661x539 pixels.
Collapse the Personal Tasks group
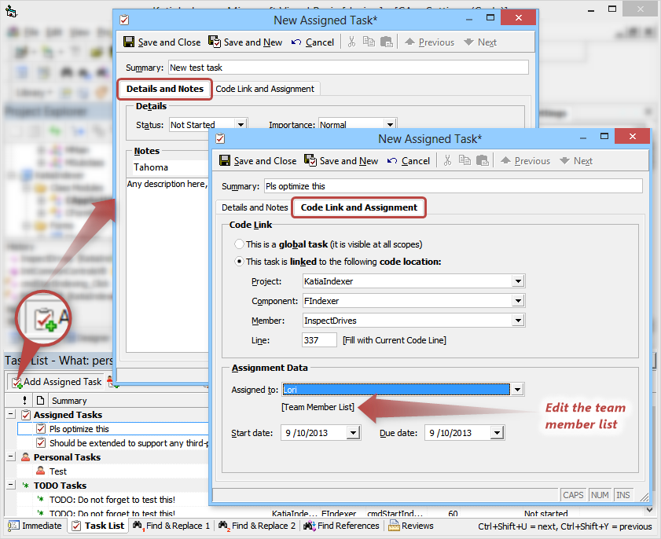tap(11, 456)
